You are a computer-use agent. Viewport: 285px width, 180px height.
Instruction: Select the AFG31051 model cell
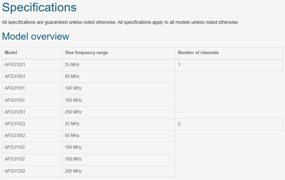(32, 77)
